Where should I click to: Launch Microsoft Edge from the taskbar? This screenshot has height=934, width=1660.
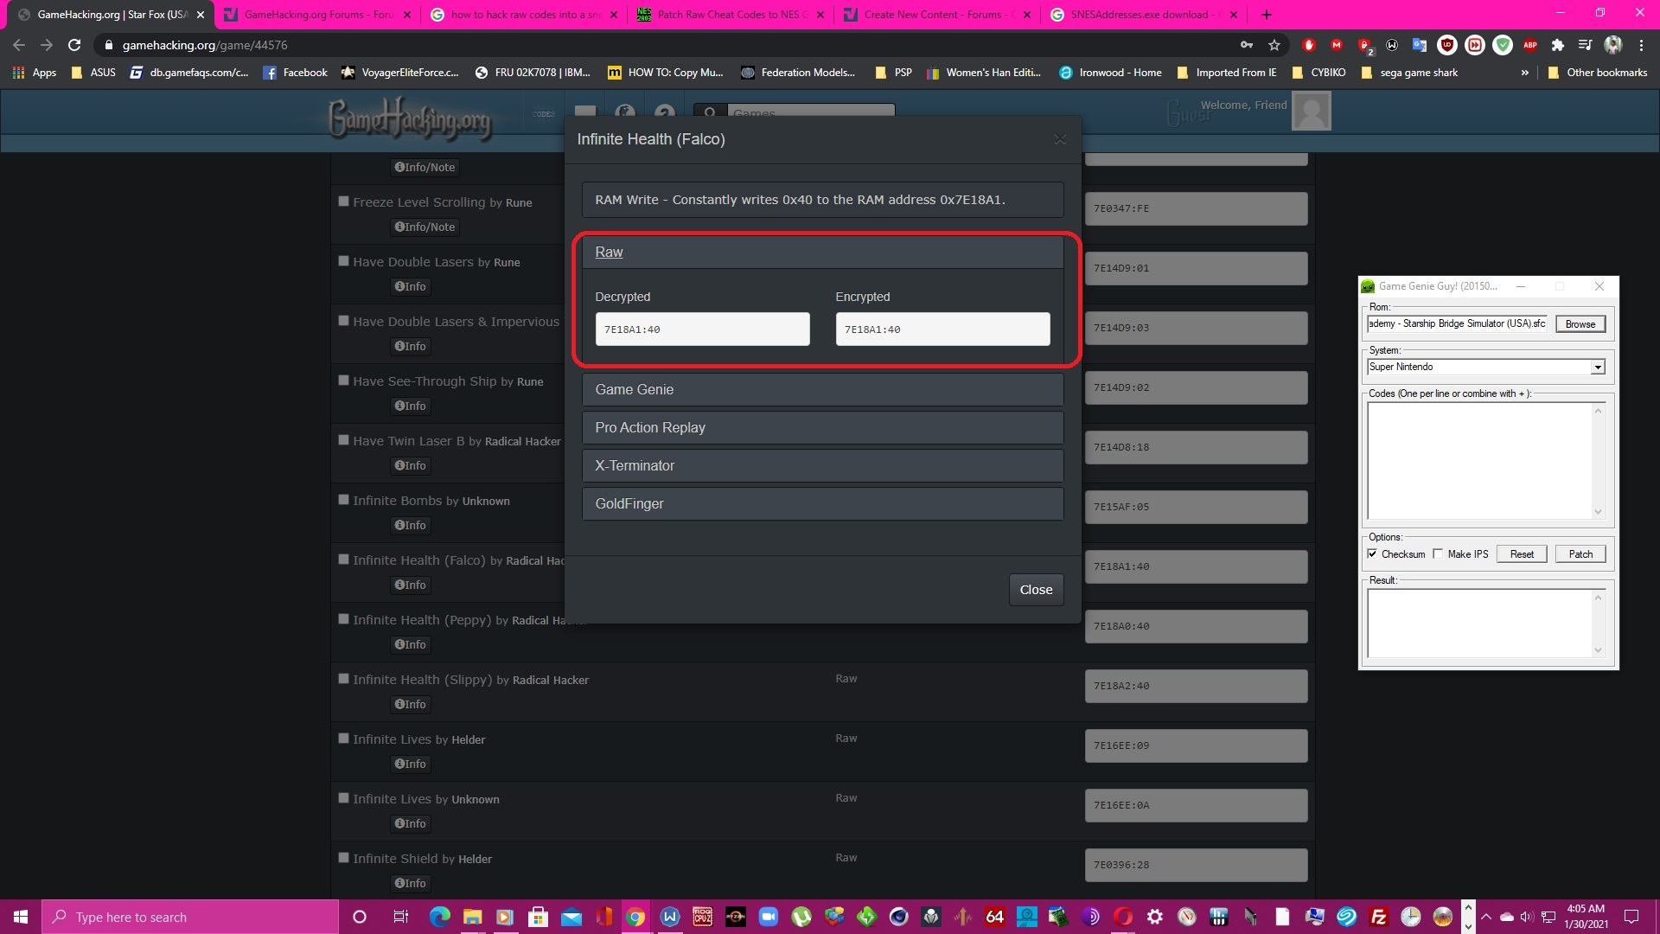coord(440,917)
